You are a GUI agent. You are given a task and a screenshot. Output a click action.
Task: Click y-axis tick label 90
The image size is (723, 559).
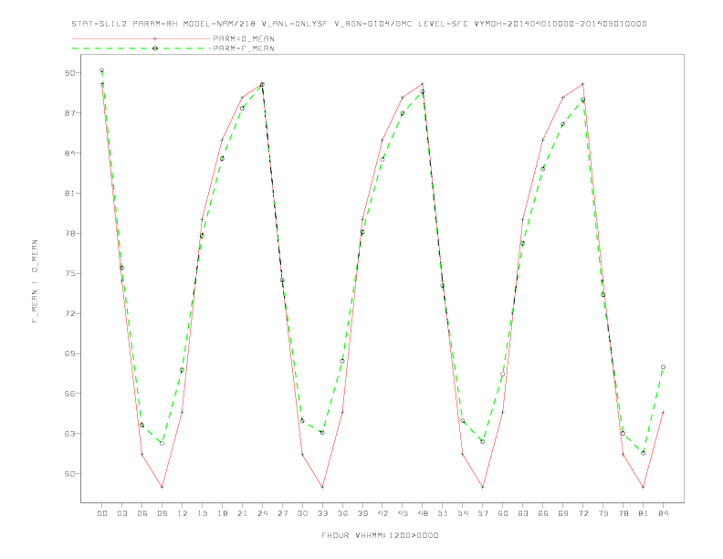(x=70, y=73)
